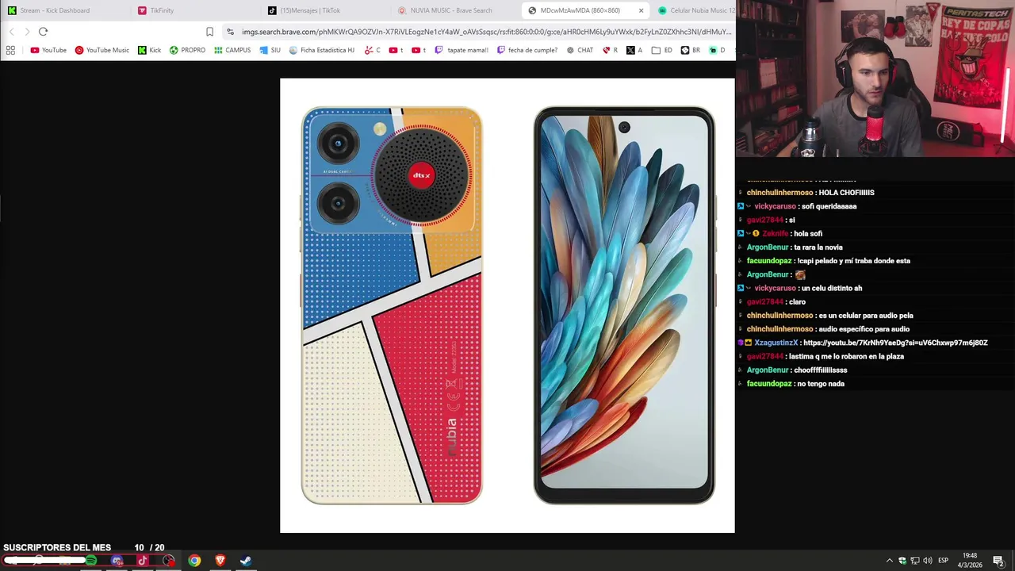Open the YouTube bookmark
Viewport: 1015px width, 571px height.
click(x=48, y=50)
